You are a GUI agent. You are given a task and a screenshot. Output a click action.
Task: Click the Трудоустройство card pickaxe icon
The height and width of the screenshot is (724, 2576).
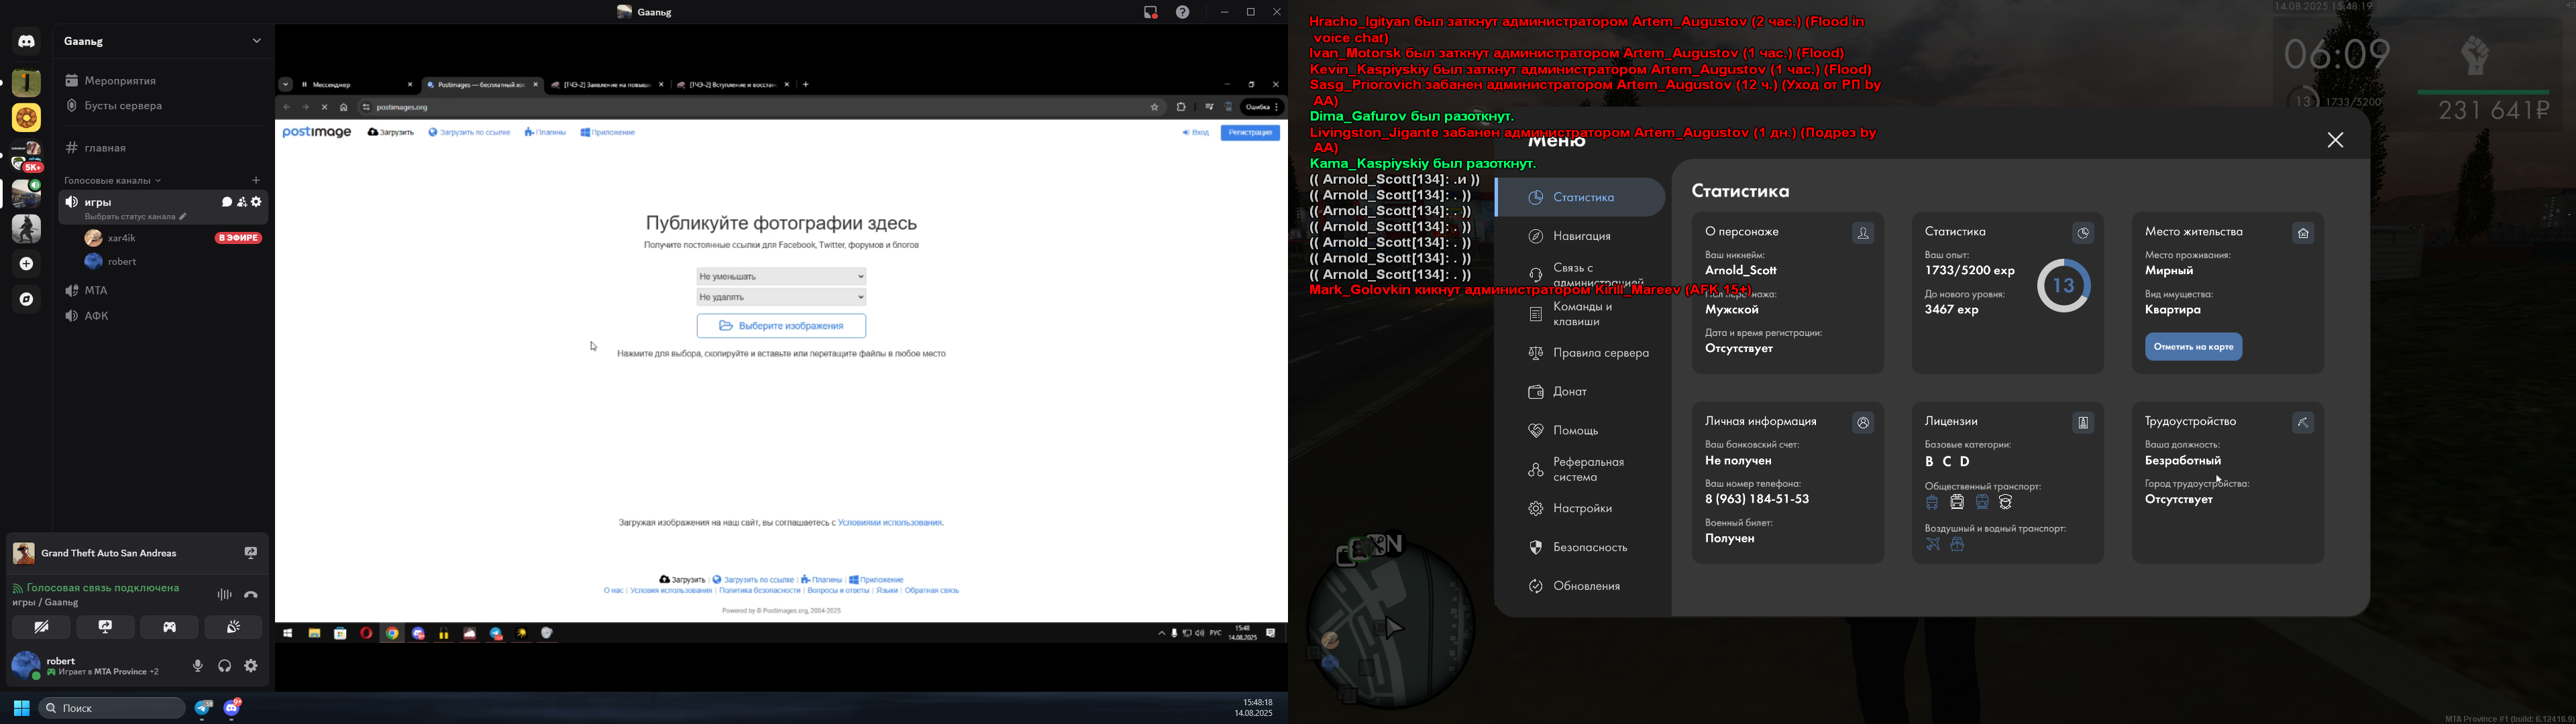coord(2303,423)
